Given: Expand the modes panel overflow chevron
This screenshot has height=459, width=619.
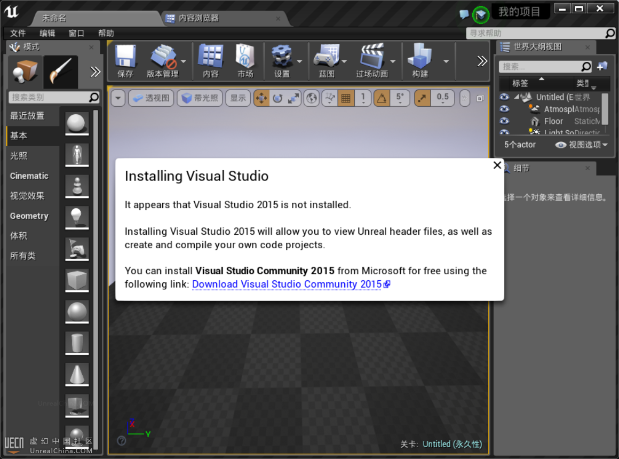Looking at the screenshot, I should [x=95, y=72].
